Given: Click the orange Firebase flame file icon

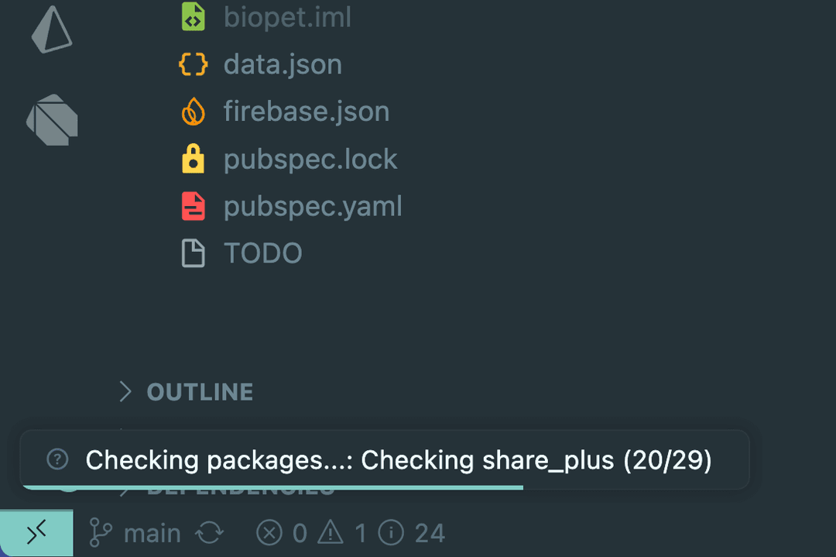Looking at the screenshot, I should (193, 112).
